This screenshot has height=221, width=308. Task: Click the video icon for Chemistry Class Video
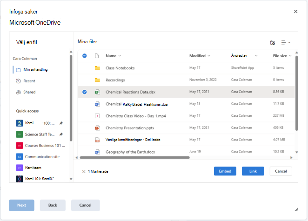coord(97,116)
